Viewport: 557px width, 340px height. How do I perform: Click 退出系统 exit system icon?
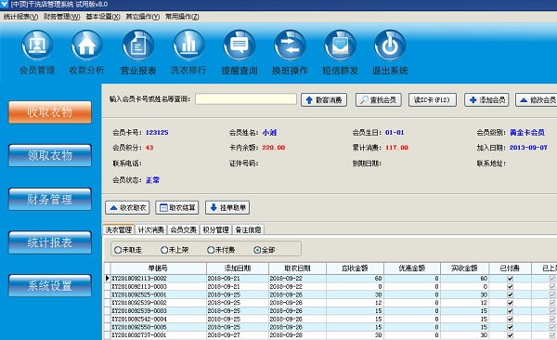390,46
